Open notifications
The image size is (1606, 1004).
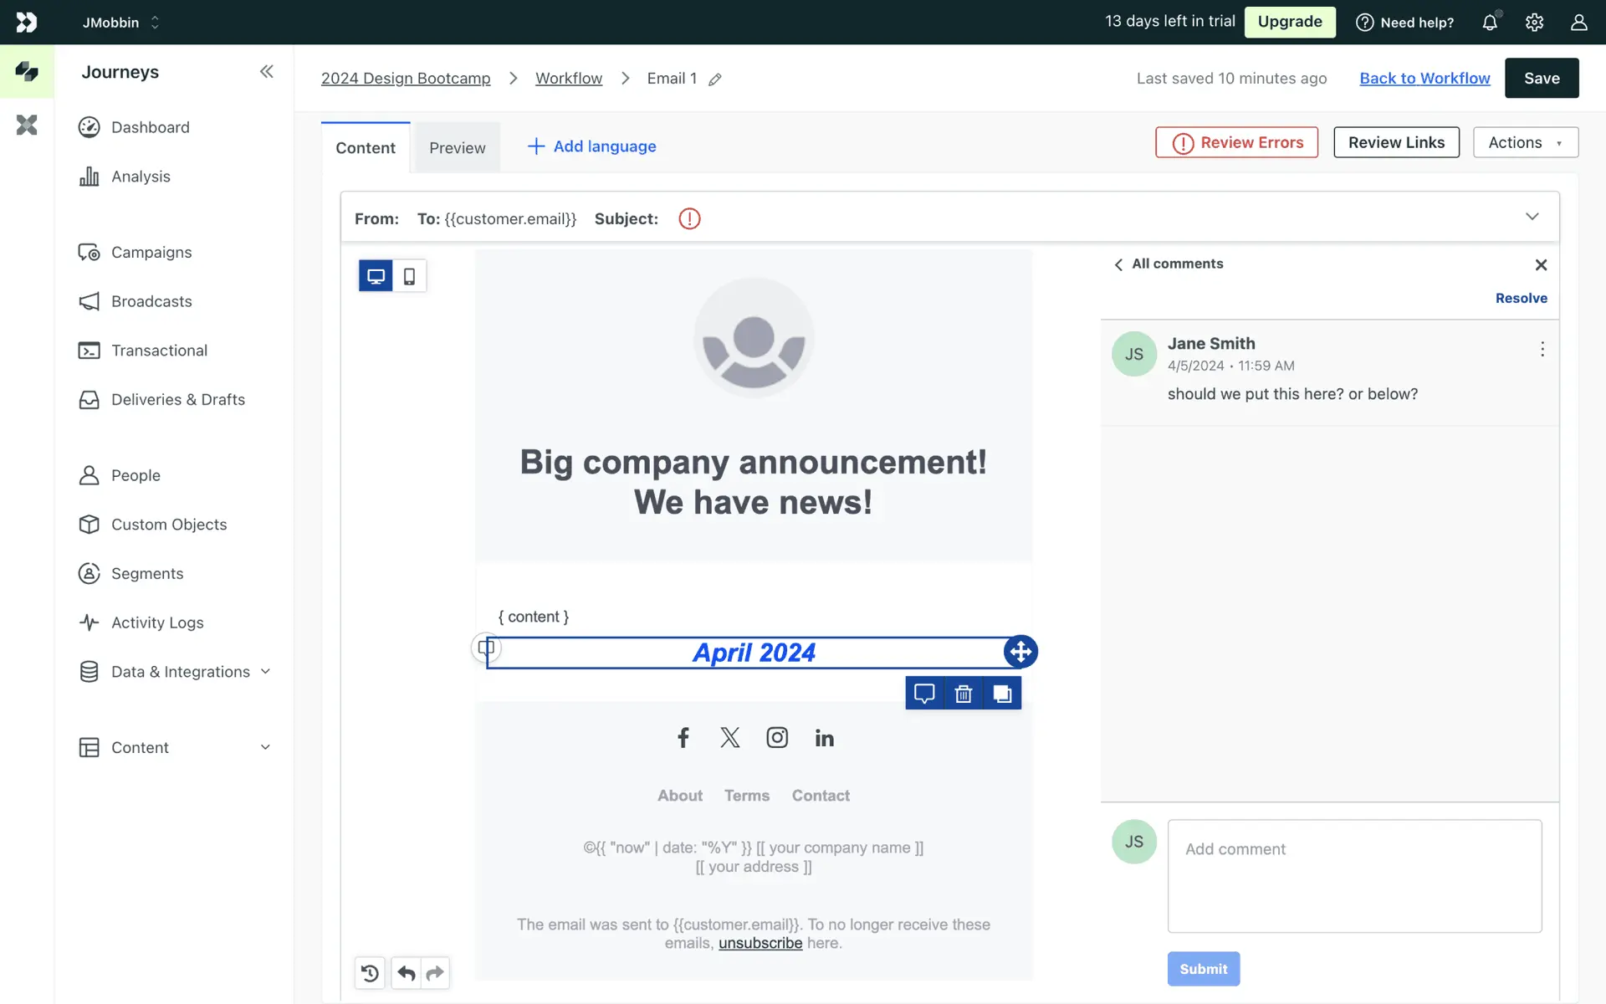pos(1491,23)
